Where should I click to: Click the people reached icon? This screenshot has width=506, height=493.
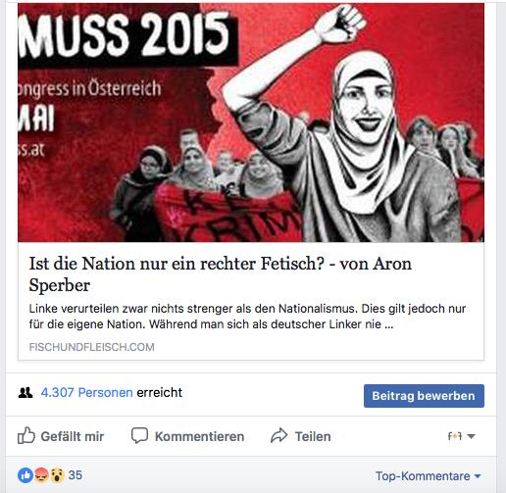pyautogui.click(x=25, y=392)
